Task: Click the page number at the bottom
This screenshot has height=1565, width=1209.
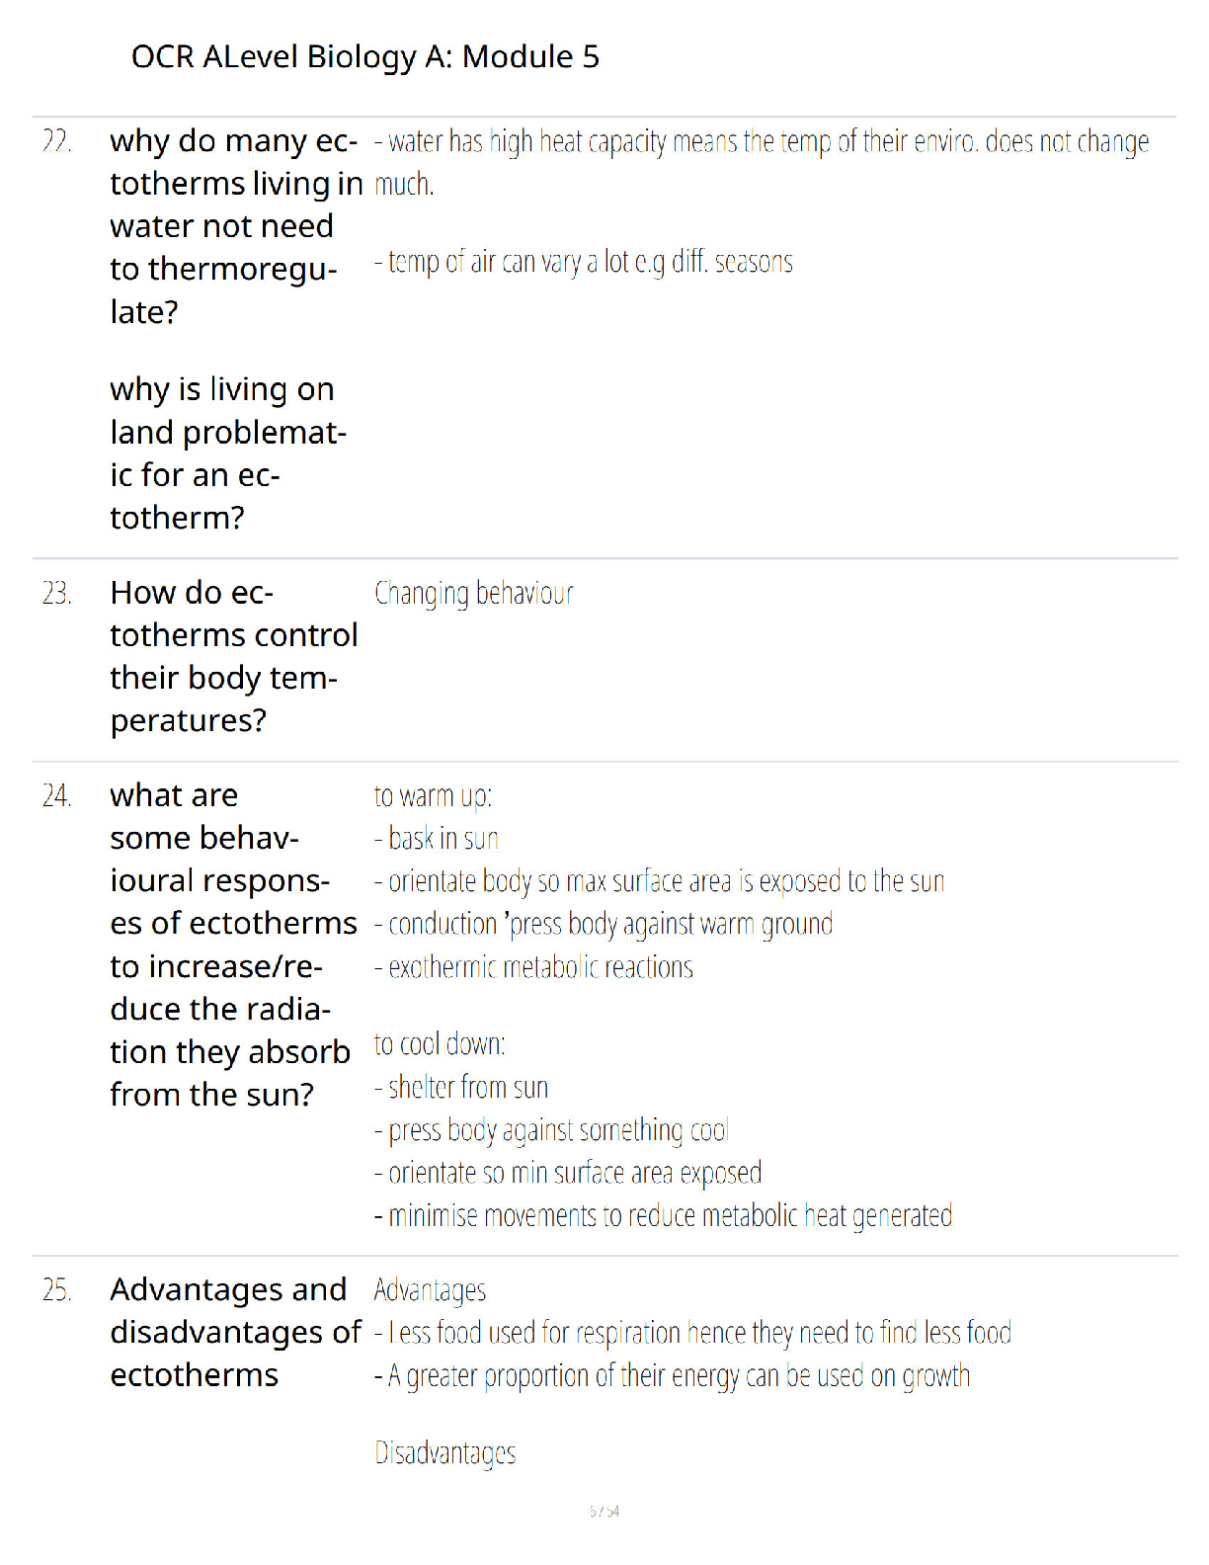Action: 604,1512
